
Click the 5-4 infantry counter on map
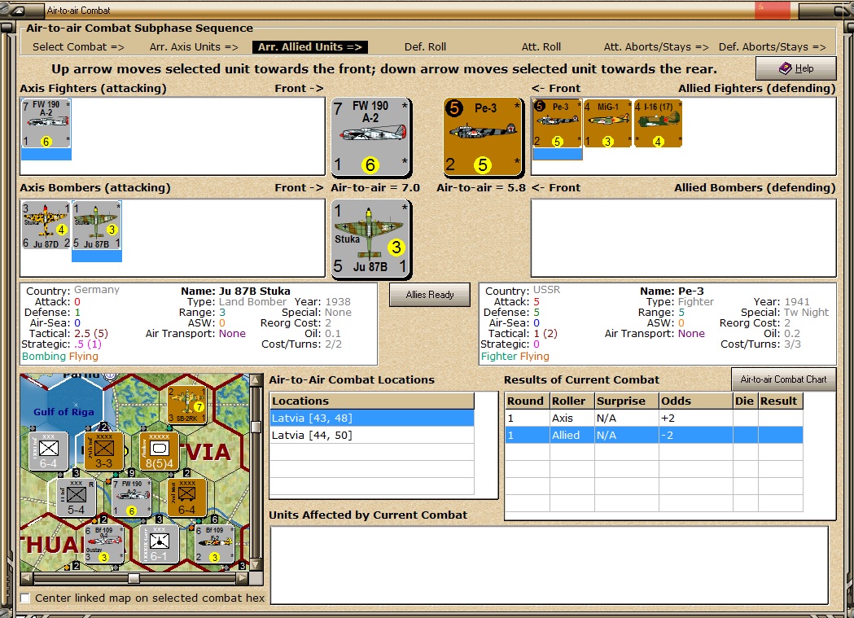point(77,497)
